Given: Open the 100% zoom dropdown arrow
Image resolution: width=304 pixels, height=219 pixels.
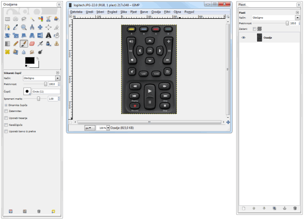Looking at the screenshot, I should (108, 128).
